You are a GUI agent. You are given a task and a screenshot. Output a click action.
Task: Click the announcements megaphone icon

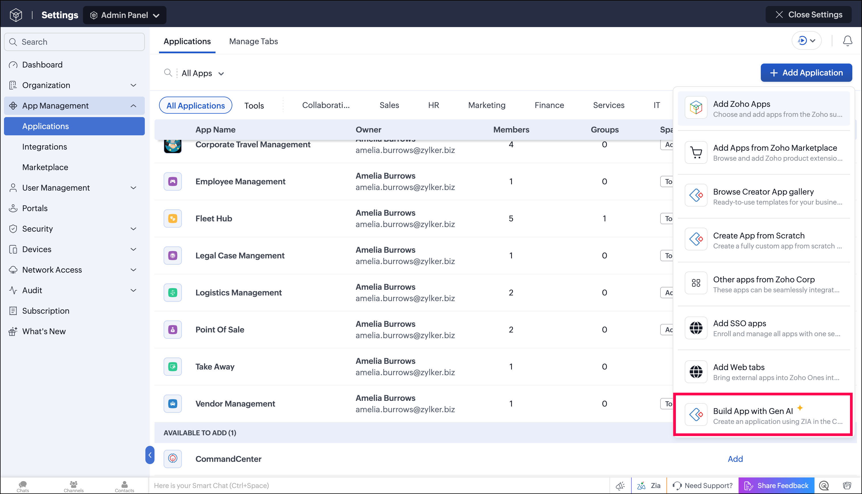620,485
